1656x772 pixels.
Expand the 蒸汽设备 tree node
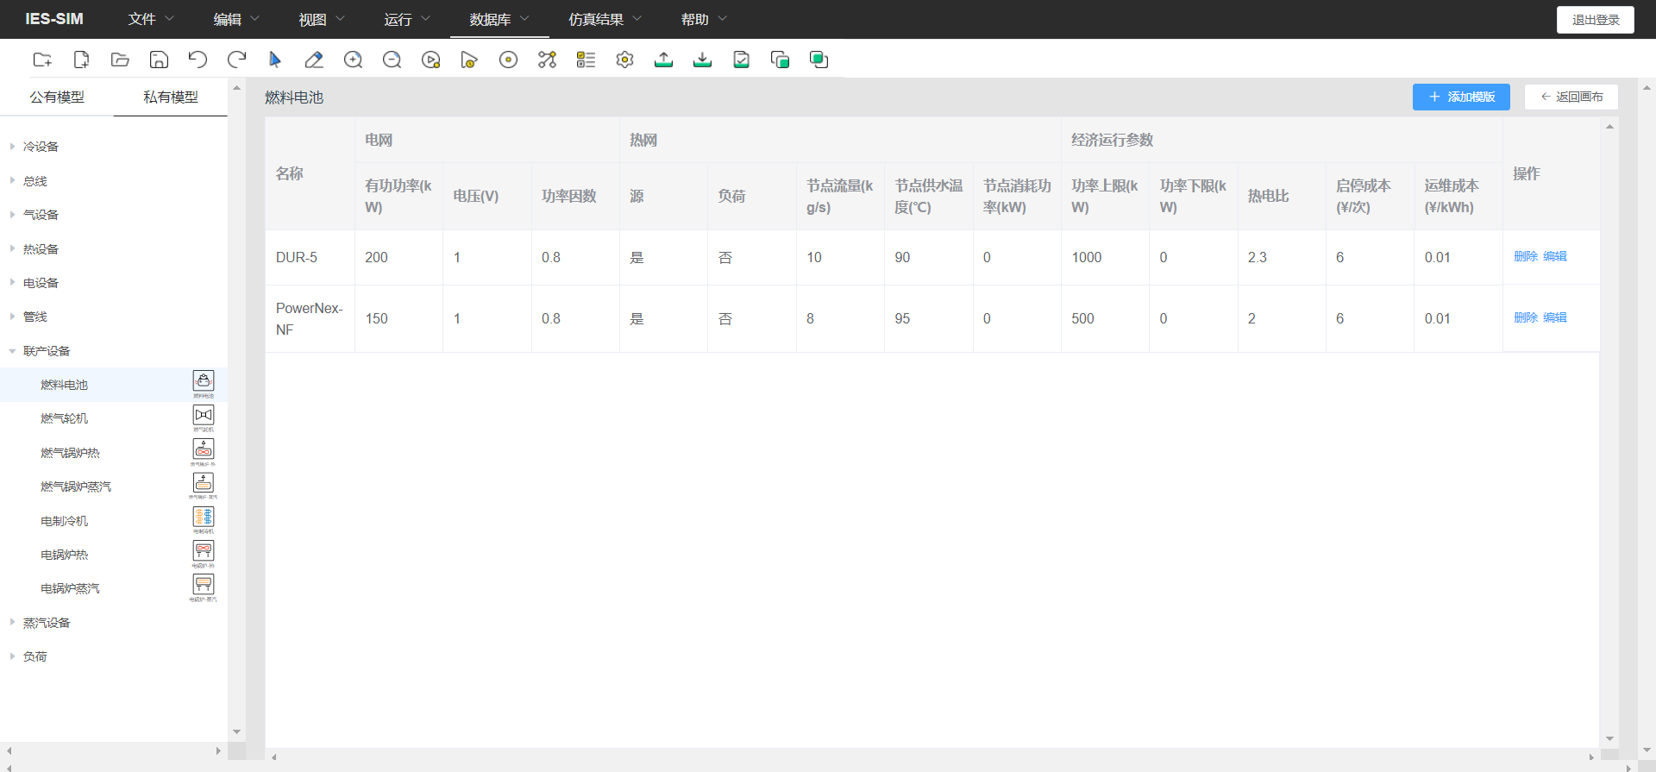point(13,622)
